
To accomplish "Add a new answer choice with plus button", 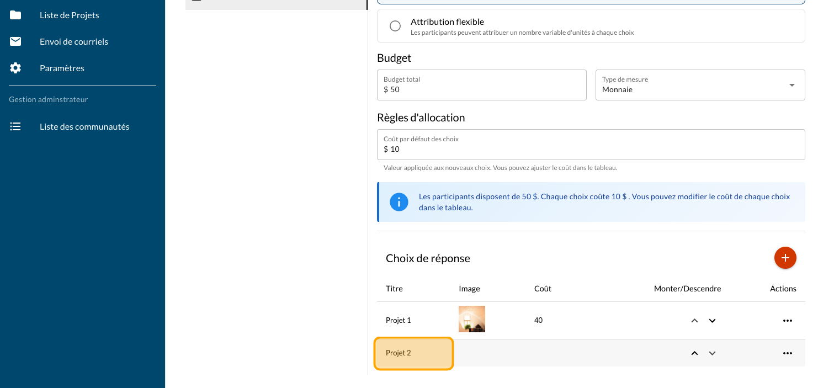I will [785, 258].
